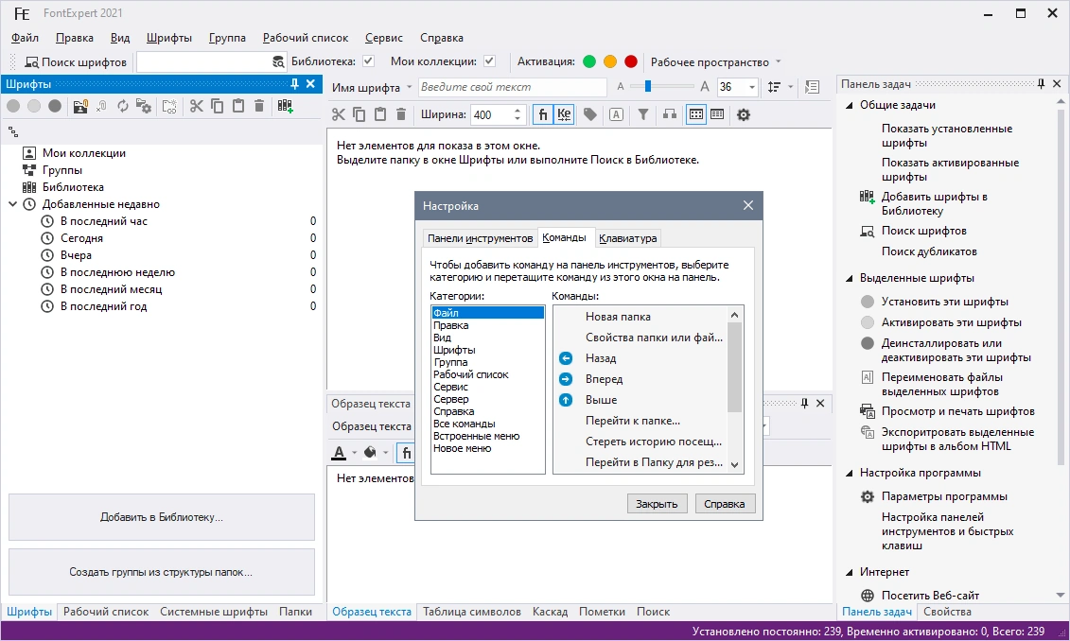Click the Добавить в Библиотеку... button
Screen dimensions: 1070x641
coord(162,517)
